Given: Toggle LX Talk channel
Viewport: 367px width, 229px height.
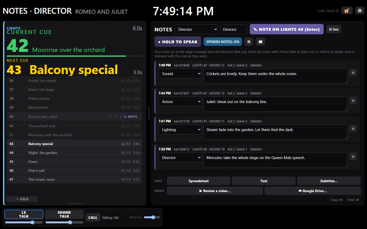Looking at the screenshot, I should pos(24,214).
